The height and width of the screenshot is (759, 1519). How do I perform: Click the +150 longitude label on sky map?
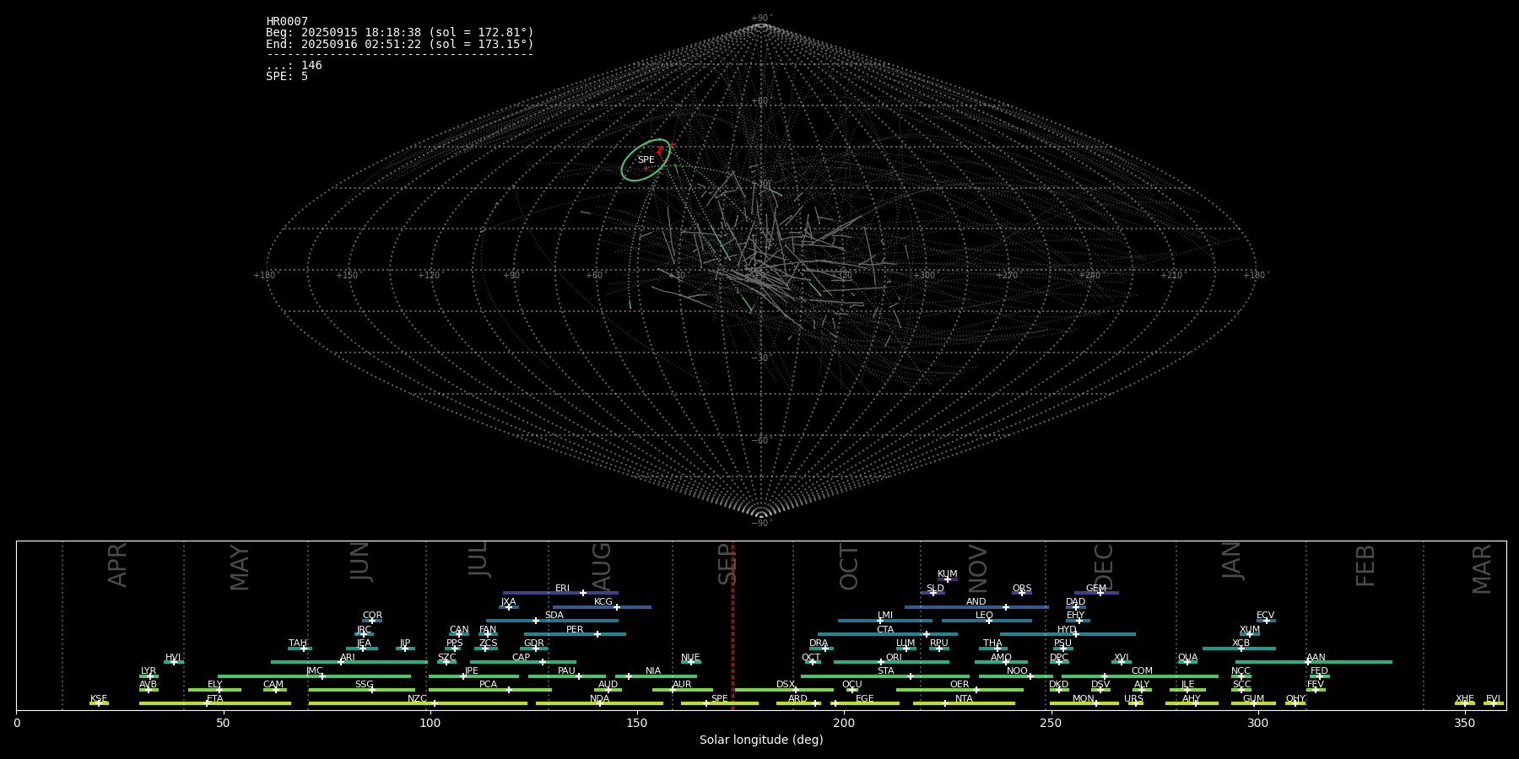pyautogui.click(x=347, y=276)
